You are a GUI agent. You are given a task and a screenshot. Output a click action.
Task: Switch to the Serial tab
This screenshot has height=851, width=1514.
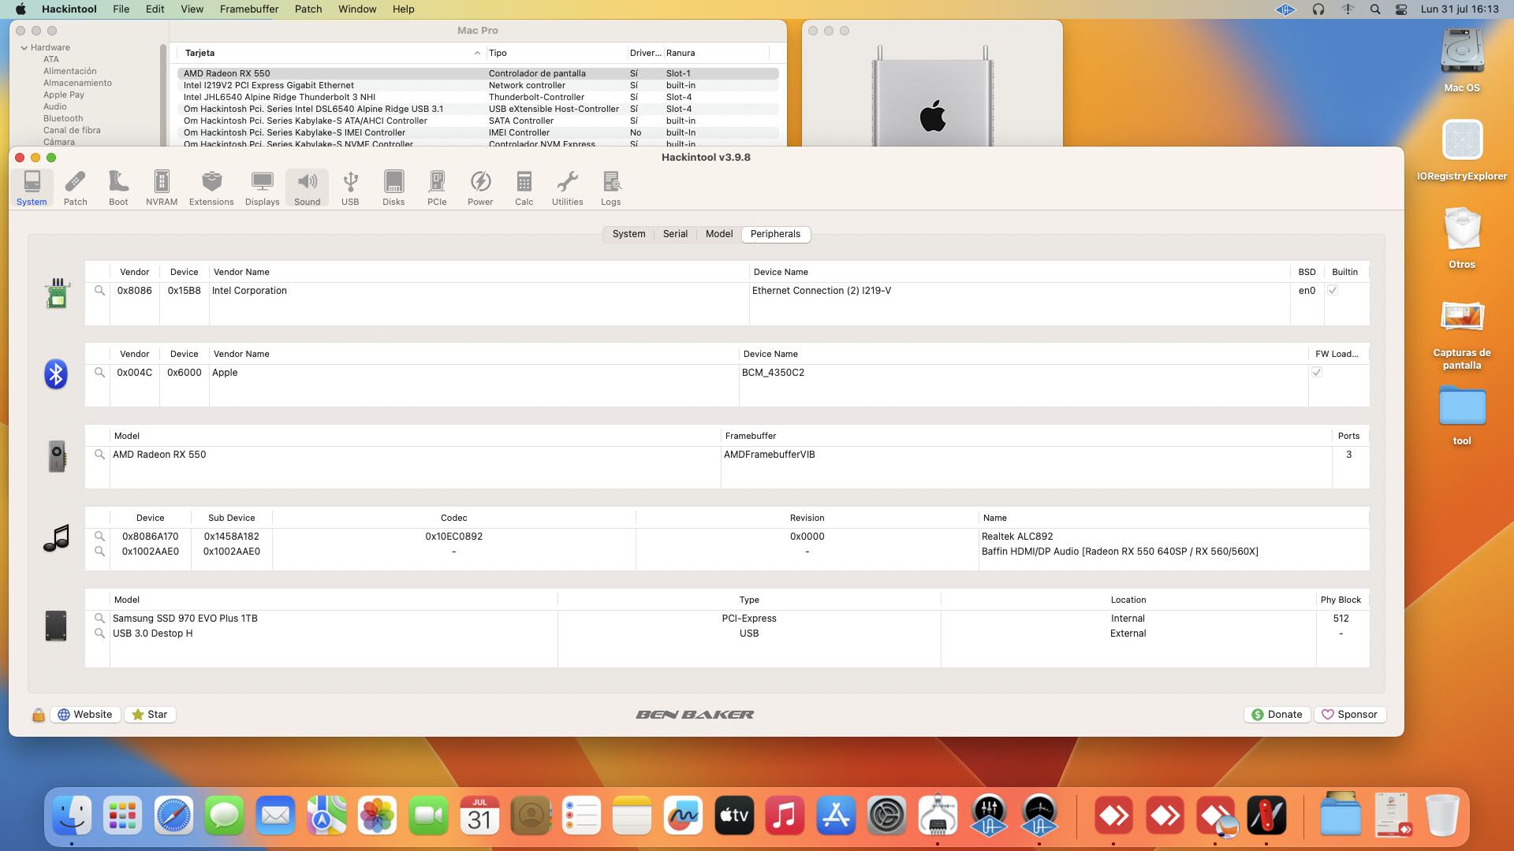(x=675, y=234)
